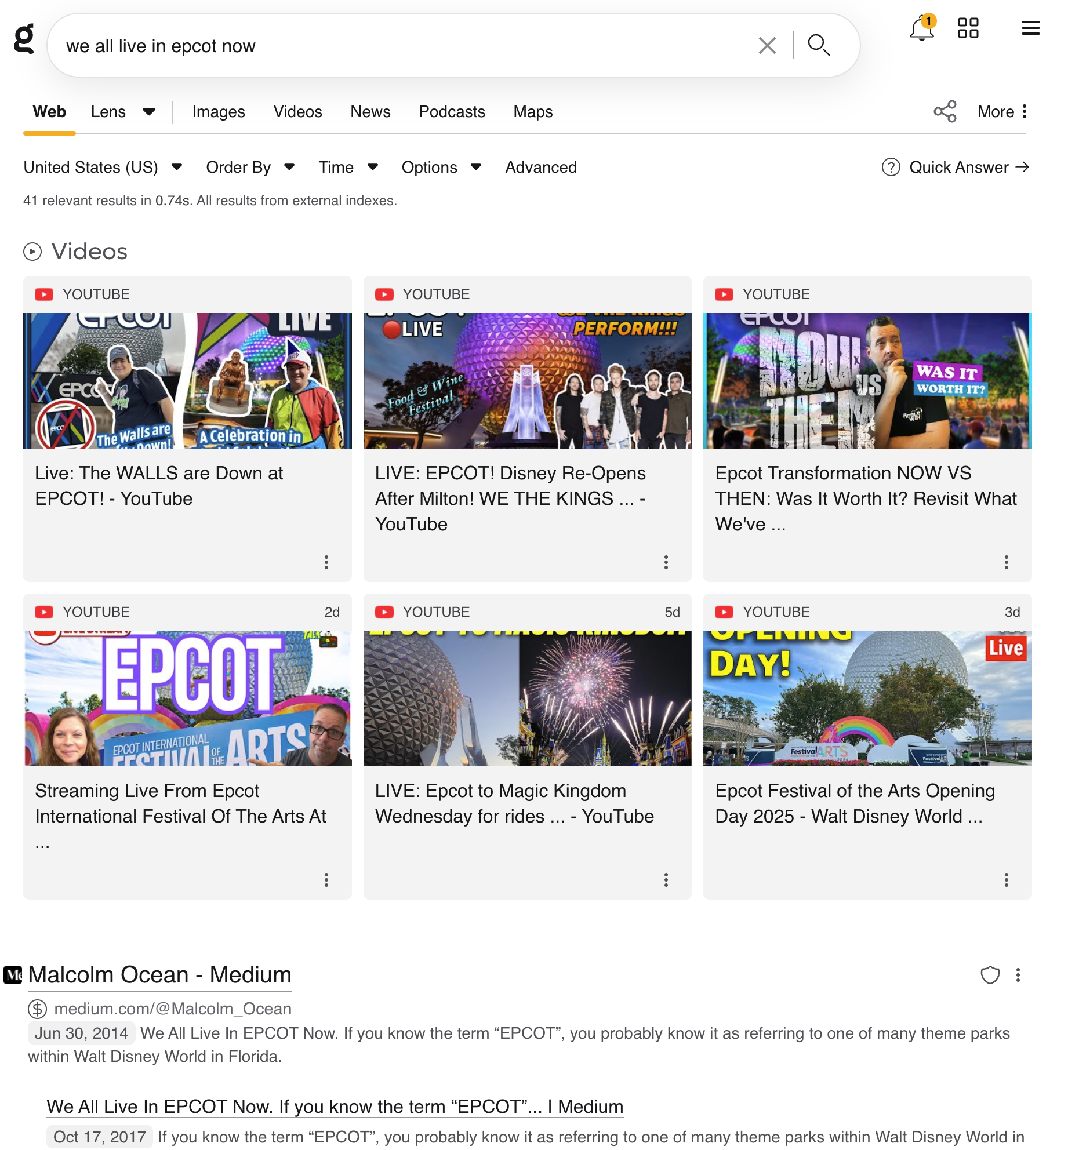Open three-dot menu on WALLS are Down video

[326, 562]
